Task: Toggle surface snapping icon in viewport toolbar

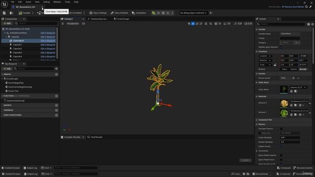Action: pyautogui.click(x=211, y=24)
